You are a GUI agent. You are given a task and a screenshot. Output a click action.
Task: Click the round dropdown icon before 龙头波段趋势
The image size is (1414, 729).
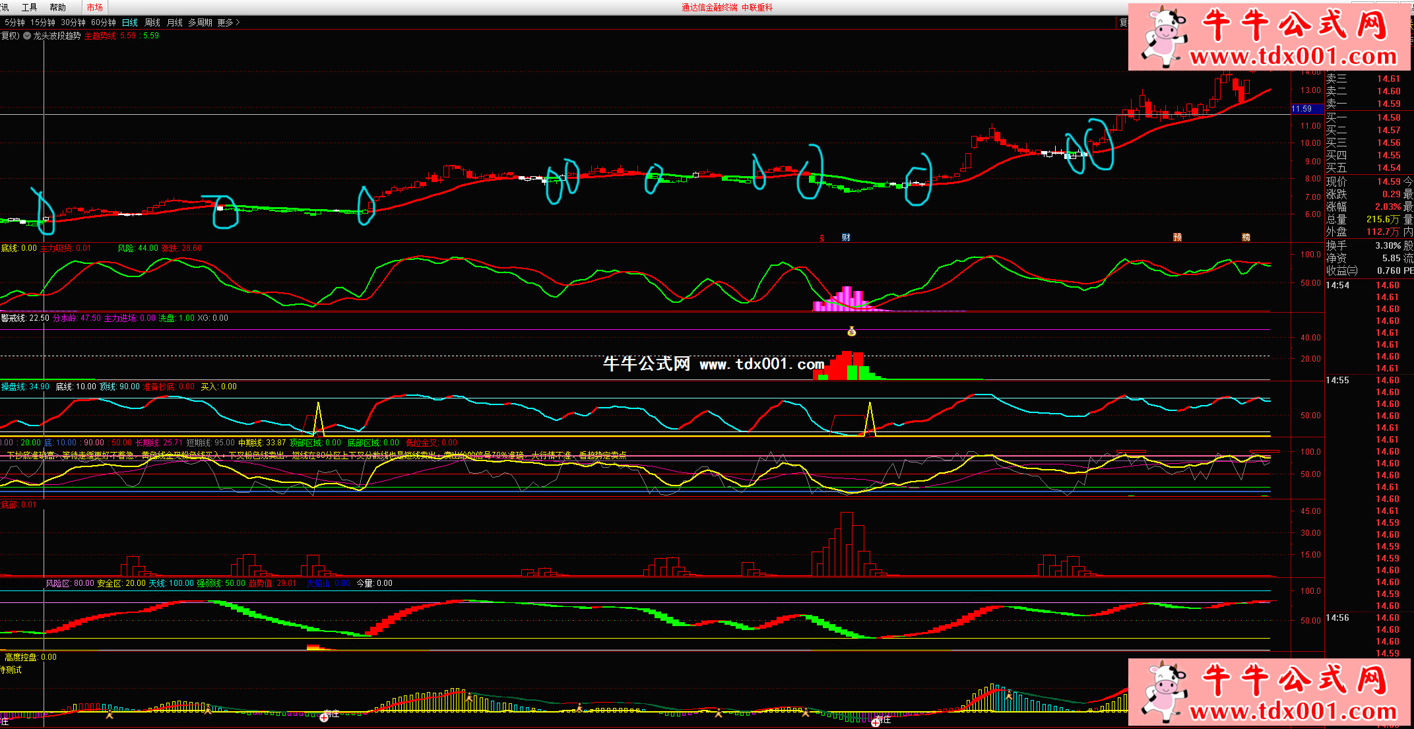pos(27,36)
